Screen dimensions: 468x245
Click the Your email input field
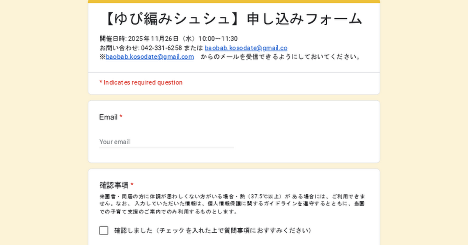click(167, 142)
